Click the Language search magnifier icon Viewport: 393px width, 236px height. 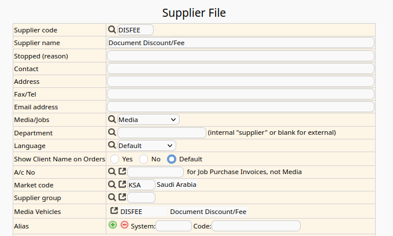coord(112,145)
